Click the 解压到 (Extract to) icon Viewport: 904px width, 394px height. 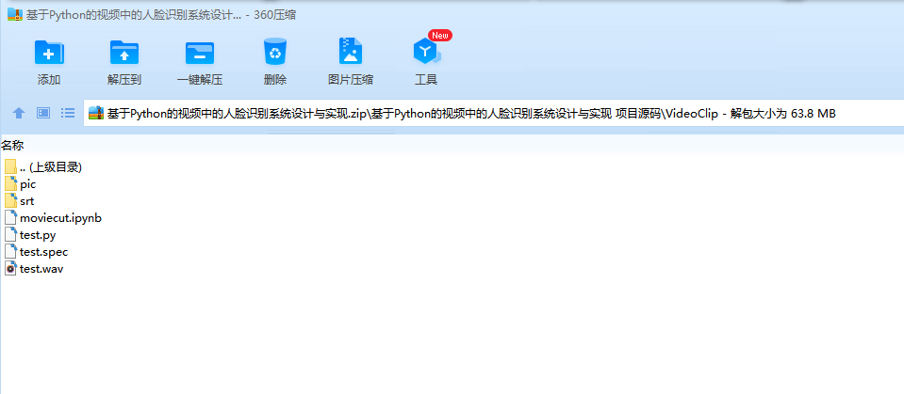tap(123, 53)
